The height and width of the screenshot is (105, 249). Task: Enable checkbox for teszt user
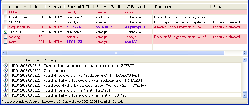click(6, 42)
